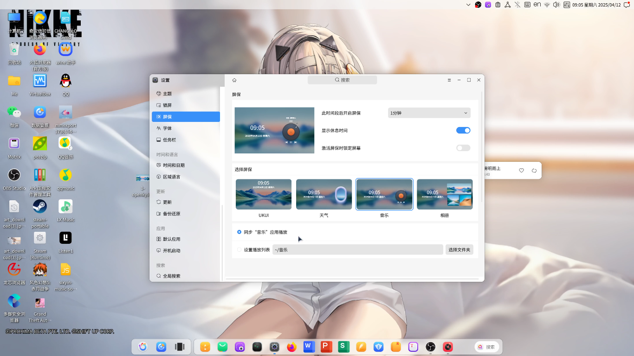Image resolution: width=634 pixels, height=356 pixels.
Task: Click 选择文件夹 button
Action: [x=459, y=250]
